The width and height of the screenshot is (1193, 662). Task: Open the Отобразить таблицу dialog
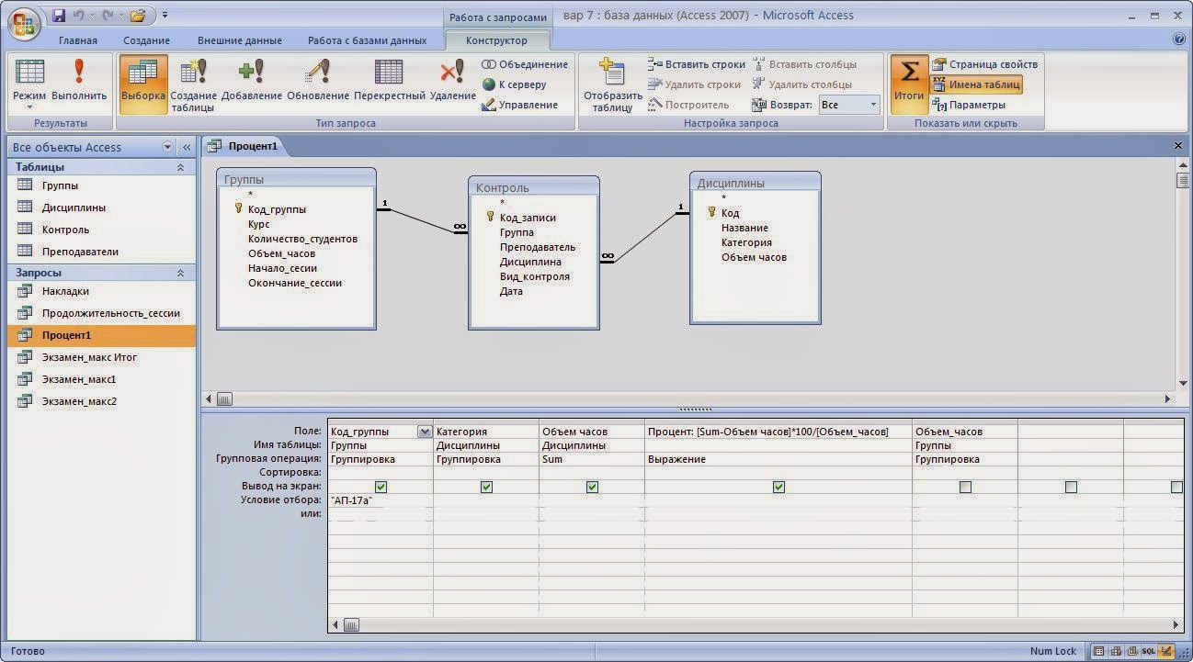612,84
